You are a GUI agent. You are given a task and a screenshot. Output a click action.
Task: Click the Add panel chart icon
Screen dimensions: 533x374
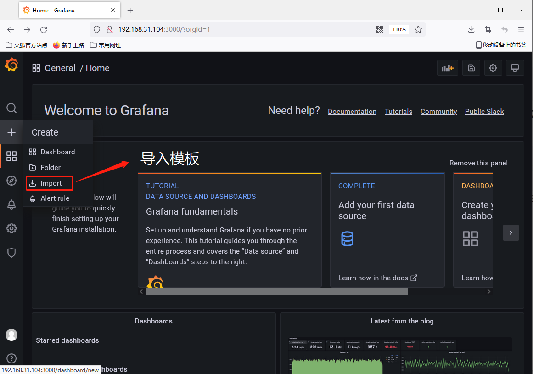(x=447, y=68)
